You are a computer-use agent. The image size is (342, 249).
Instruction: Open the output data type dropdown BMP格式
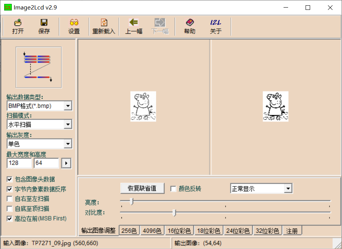point(69,106)
